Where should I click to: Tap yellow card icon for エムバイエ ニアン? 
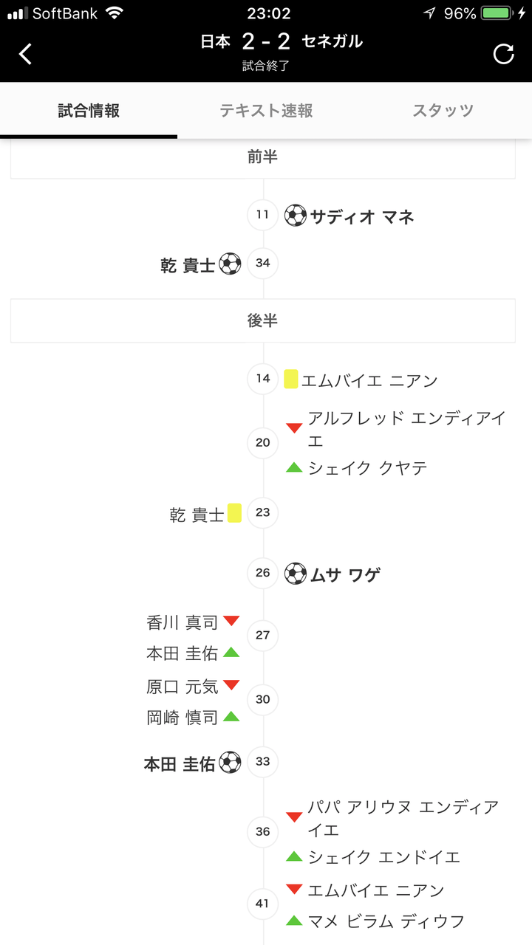pyautogui.click(x=291, y=379)
